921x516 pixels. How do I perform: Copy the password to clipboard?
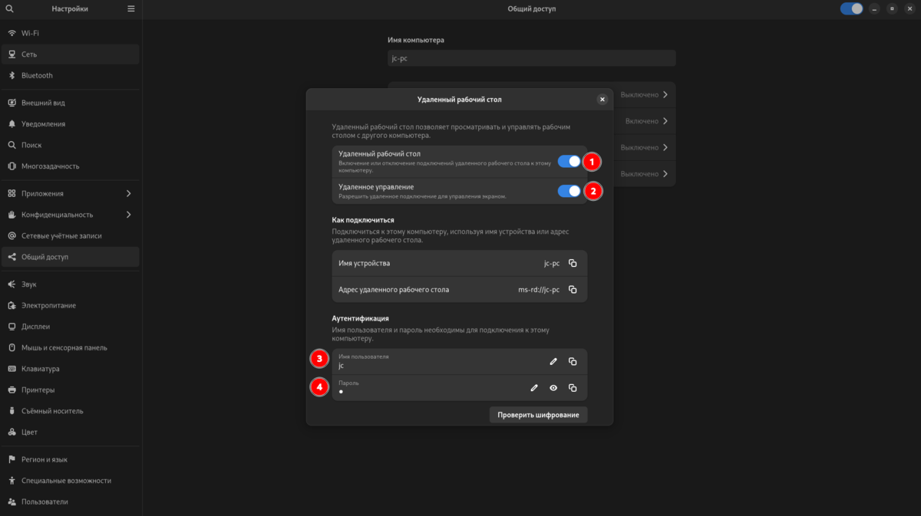coord(573,387)
